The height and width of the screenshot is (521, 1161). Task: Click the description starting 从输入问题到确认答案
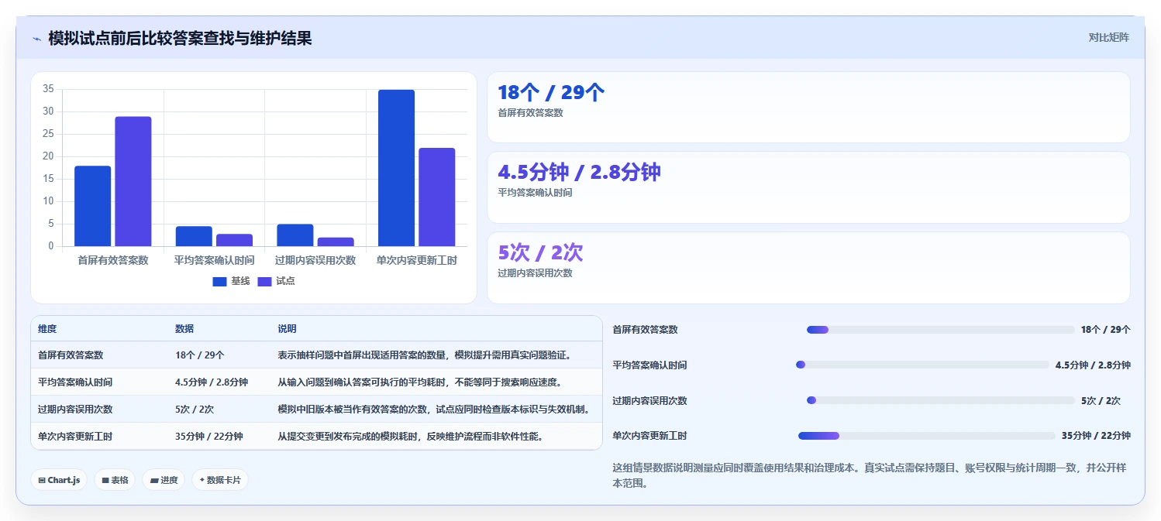[419, 382]
